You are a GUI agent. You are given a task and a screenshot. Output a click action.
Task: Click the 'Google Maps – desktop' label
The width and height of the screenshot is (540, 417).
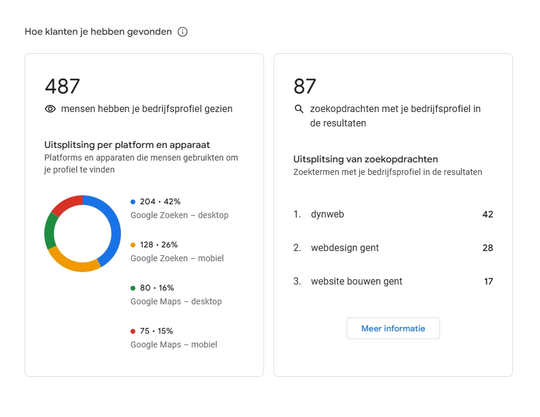[176, 301]
